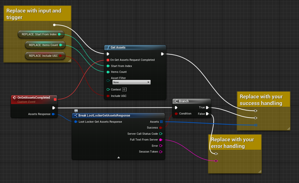Select the Branch node title

[184, 101]
